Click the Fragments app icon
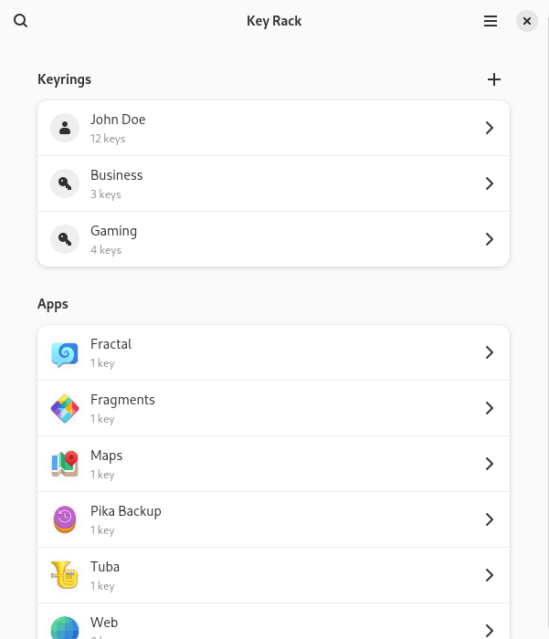 (x=65, y=408)
